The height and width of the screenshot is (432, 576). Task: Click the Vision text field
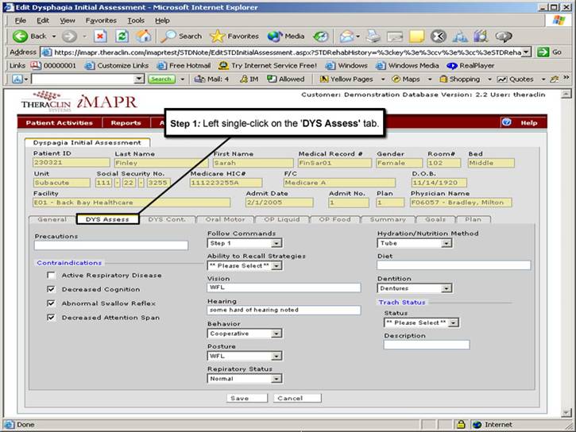click(x=284, y=287)
